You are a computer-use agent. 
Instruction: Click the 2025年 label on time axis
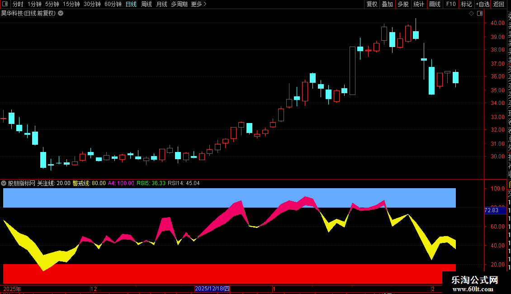[x=12, y=289]
